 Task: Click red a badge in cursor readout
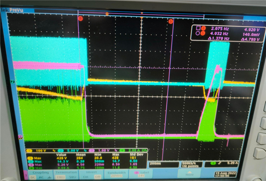click(203, 28)
